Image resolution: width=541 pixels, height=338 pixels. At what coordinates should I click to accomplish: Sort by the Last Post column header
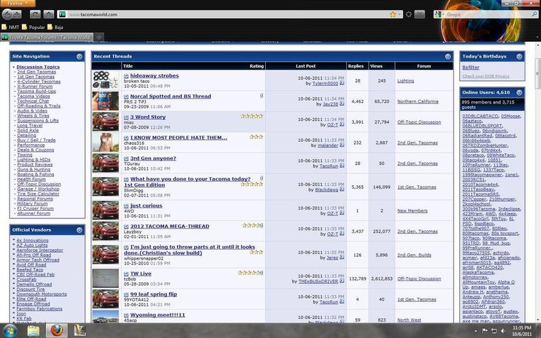(306, 66)
